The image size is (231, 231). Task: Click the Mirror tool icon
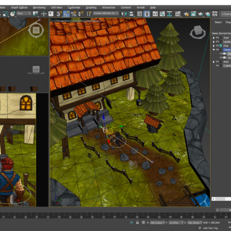tap(124, 14)
